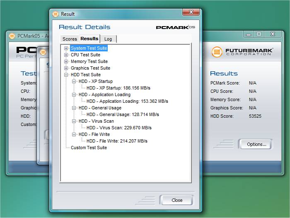Select the HDD - XP Startup group row

tap(96, 81)
